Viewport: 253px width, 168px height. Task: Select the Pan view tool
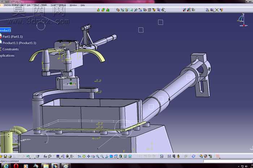(89, 156)
